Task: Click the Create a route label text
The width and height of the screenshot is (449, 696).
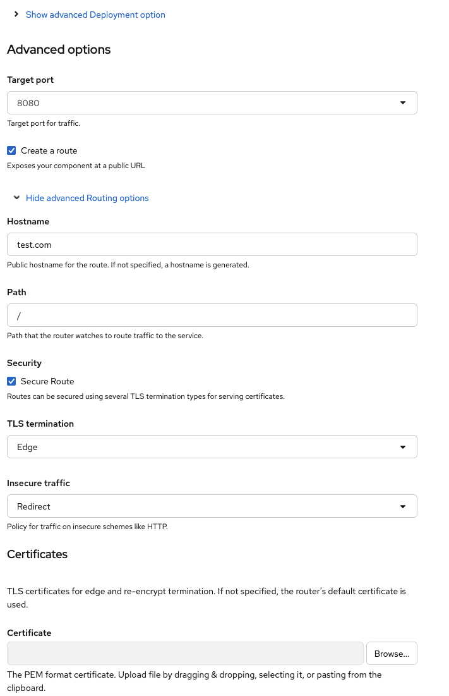Action: coord(49,150)
